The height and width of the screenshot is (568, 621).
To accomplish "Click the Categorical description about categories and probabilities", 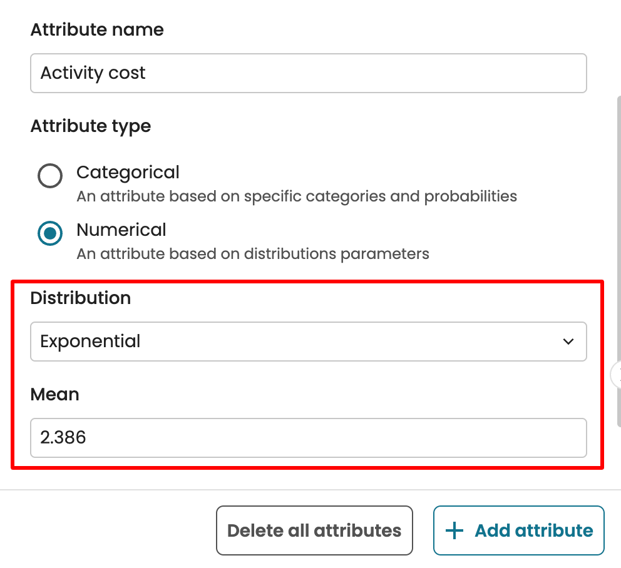I will click(x=297, y=196).
